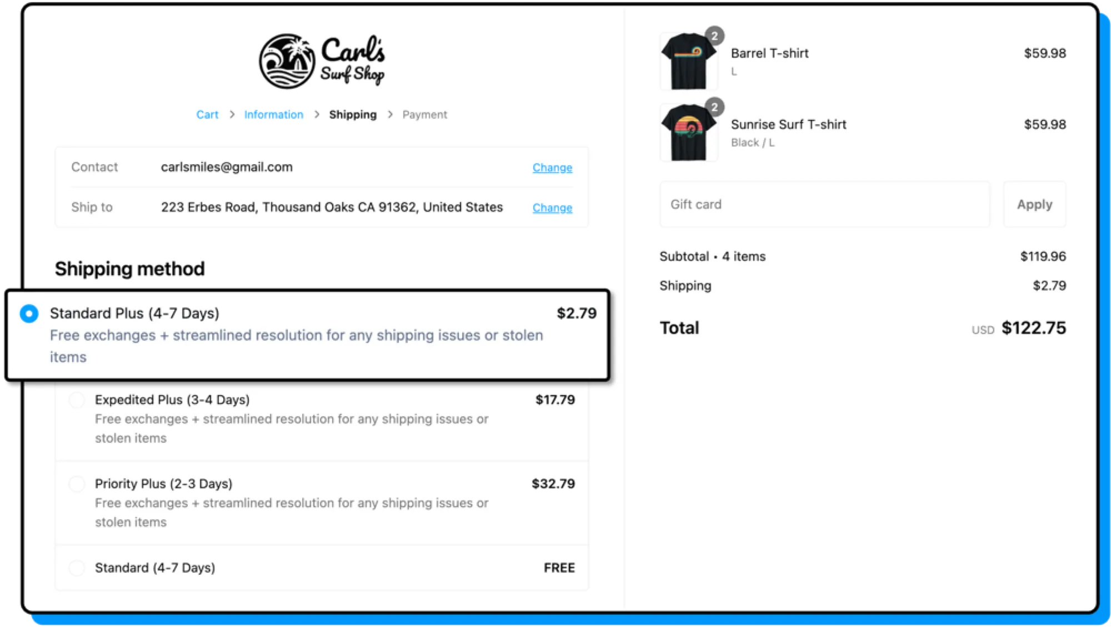Change the Ship to address

coord(552,208)
